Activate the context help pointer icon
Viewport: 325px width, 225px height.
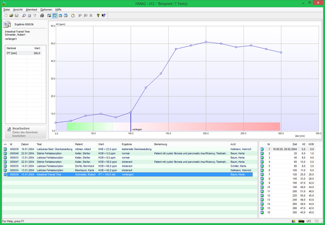tap(104, 16)
